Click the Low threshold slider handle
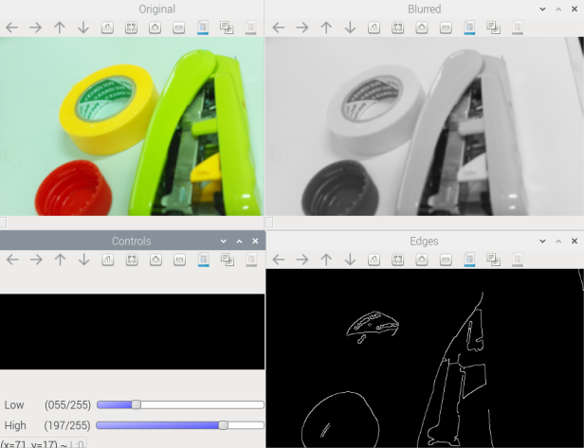Image resolution: width=584 pixels, height=448 pixels. tap(136, 404)
